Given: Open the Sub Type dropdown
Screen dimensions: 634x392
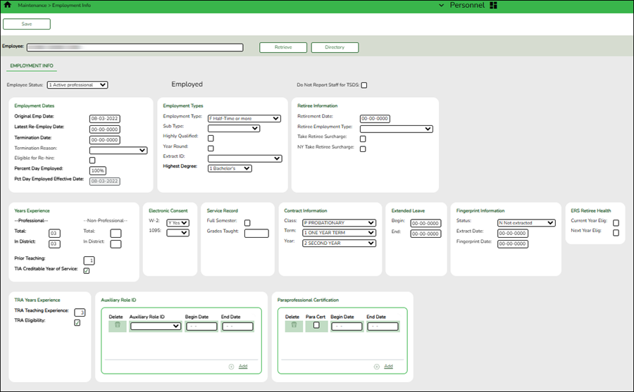Looking at the screenshot, I should point(234,129).
